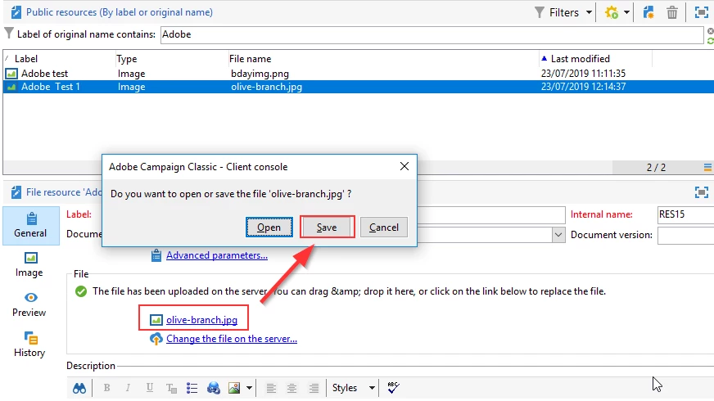Expand the Document type combo box arrow
Screen dimensions: 714x401
point(558,235)
